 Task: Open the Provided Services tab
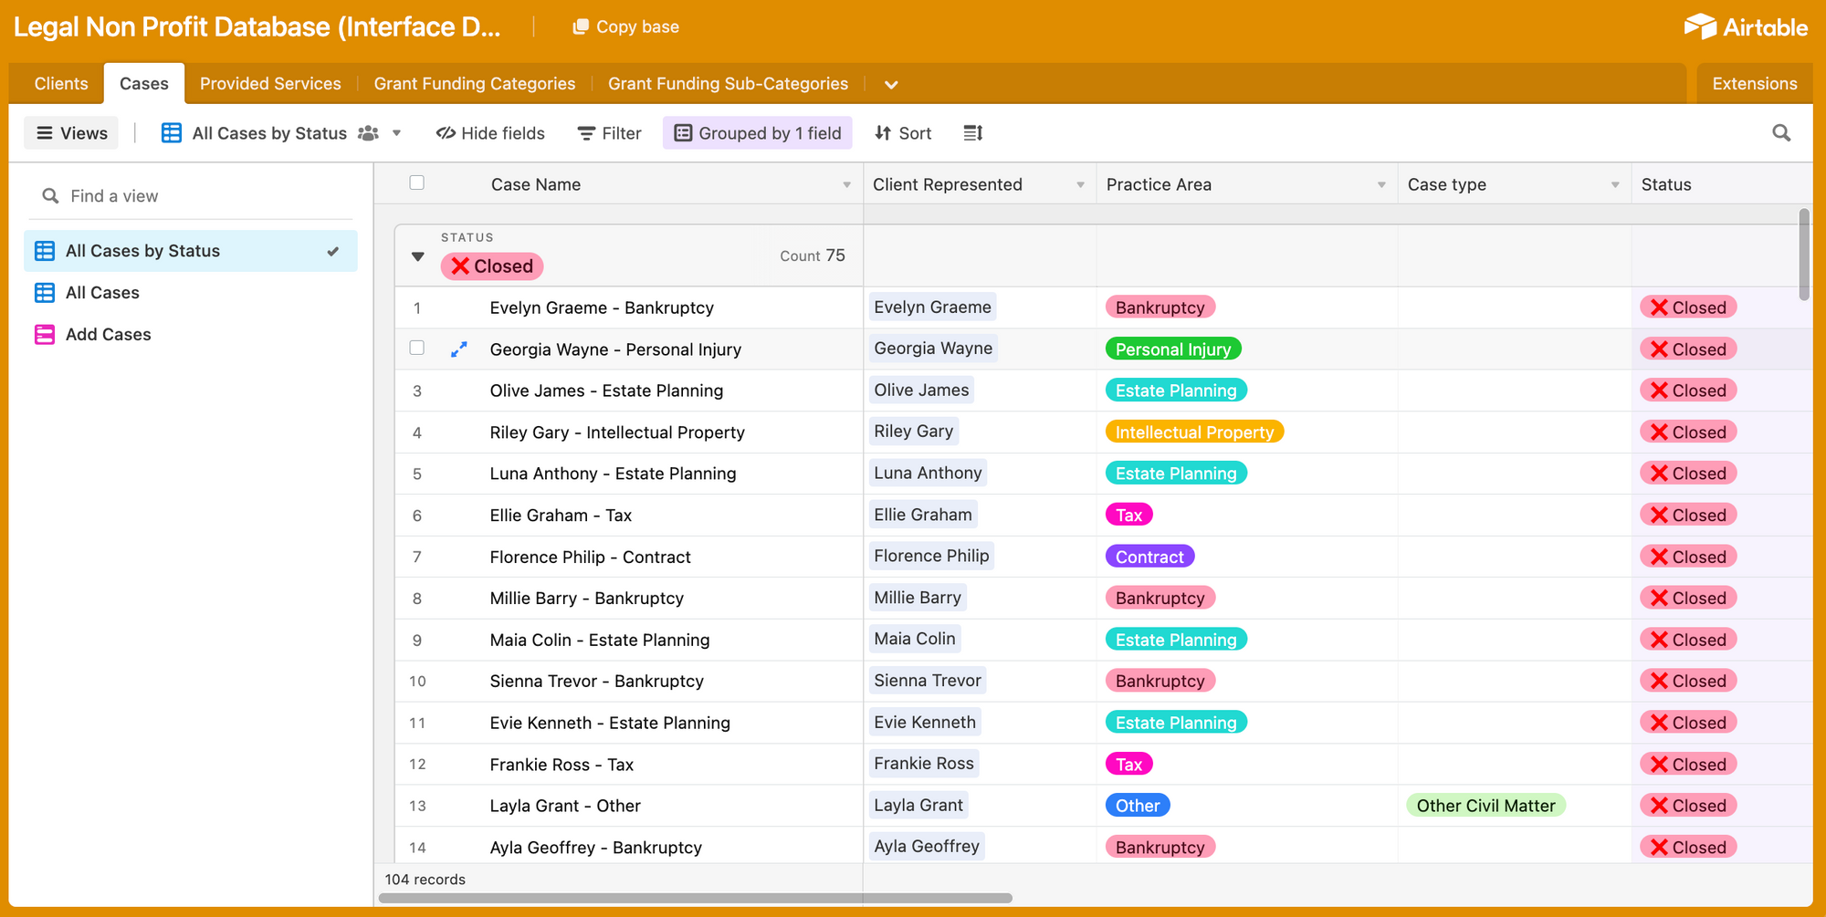point(270,84)
